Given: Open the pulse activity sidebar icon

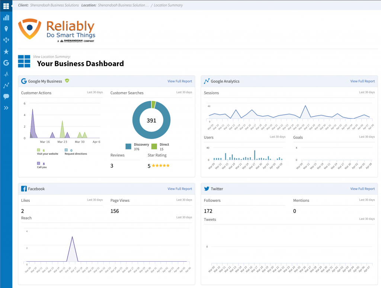Looking at the screenshot, I should pyautogui.click(x=6, y=74).
